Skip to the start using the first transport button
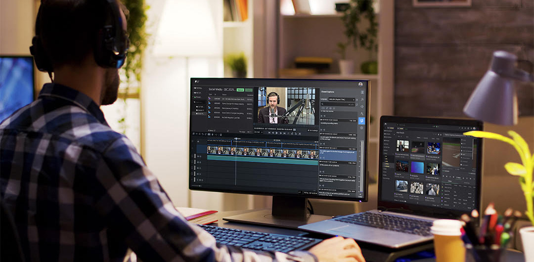The image size is (534, 262). pyautogui.click(x=270, y=132)
